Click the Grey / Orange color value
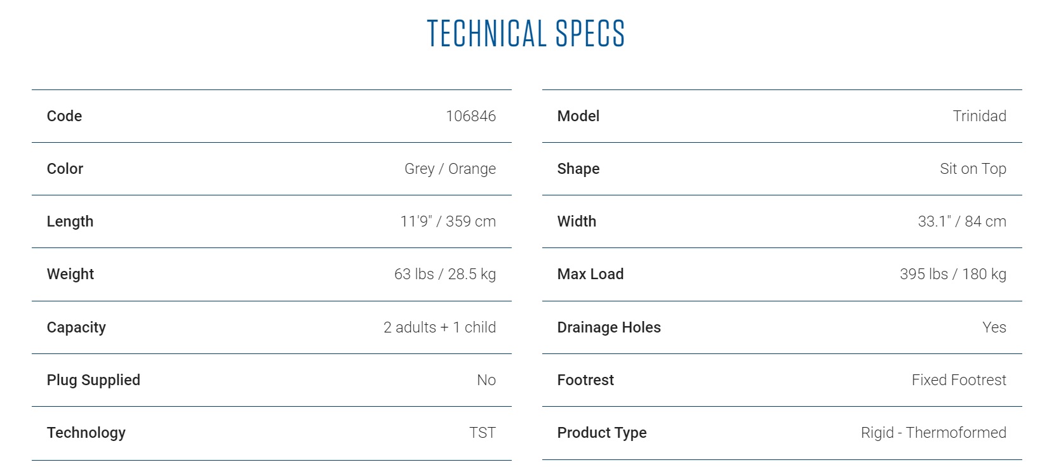1054x467 pixels. 450,169
